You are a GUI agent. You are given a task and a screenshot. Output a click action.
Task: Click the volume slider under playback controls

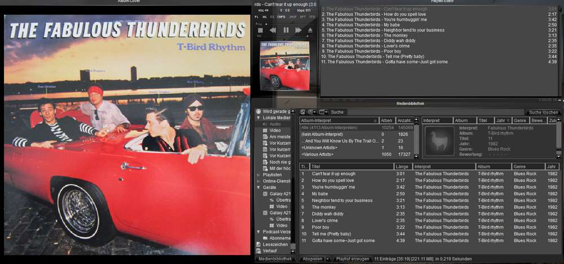point(282,36)
